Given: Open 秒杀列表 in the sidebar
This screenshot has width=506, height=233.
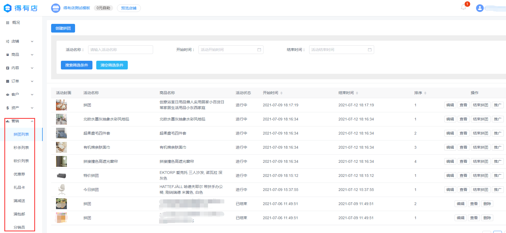Looking at the screenshot, I should pyautogui.click(x=21, y=148).
